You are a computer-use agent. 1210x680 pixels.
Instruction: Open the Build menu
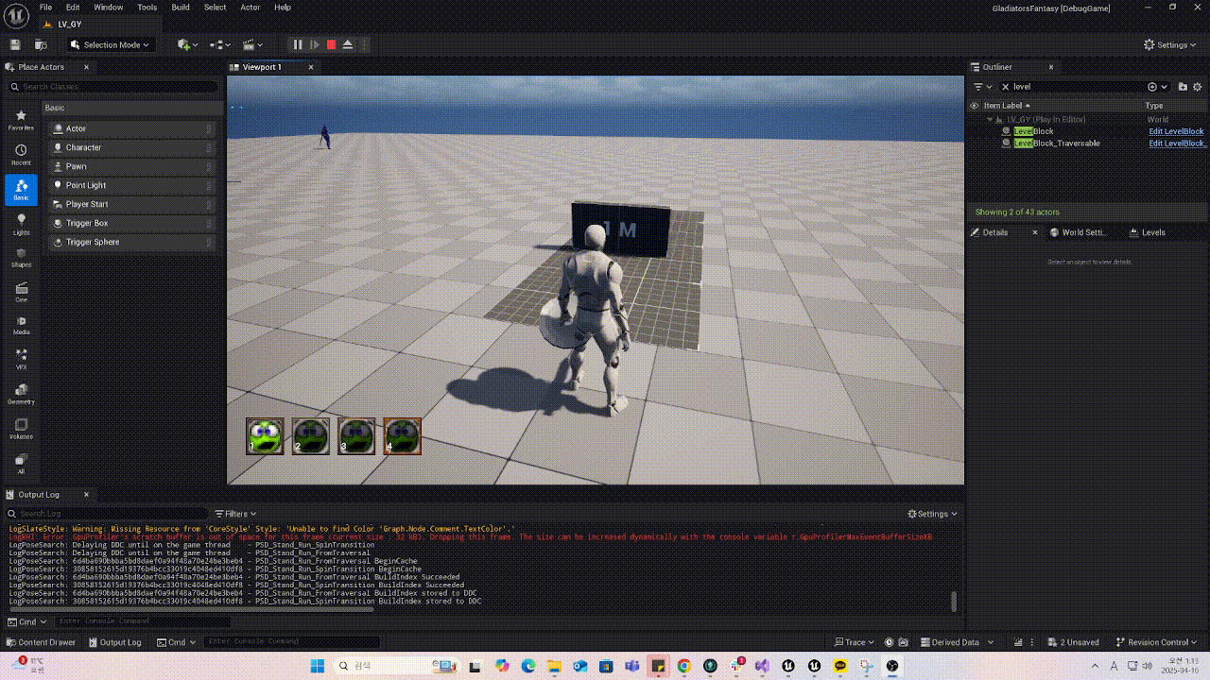point(181,7)
